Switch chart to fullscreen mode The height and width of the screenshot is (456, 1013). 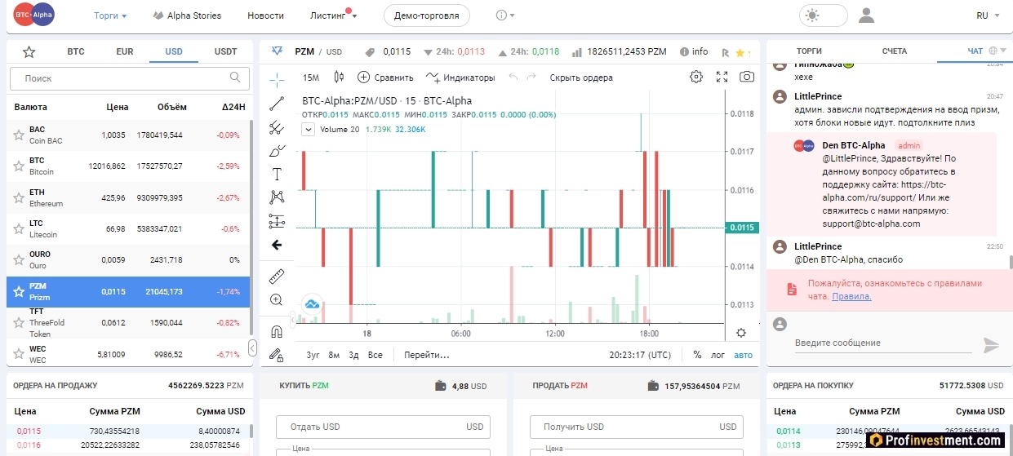pyautogui.click(x=722, y=77)
